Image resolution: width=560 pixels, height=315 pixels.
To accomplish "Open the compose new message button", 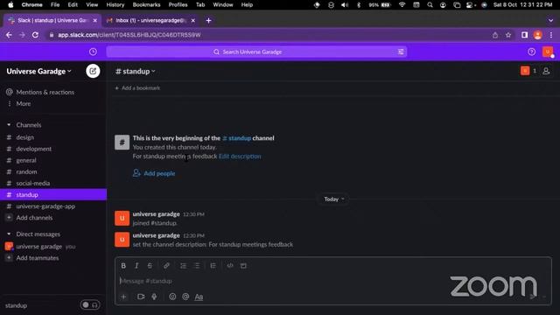I will point(93,71).
